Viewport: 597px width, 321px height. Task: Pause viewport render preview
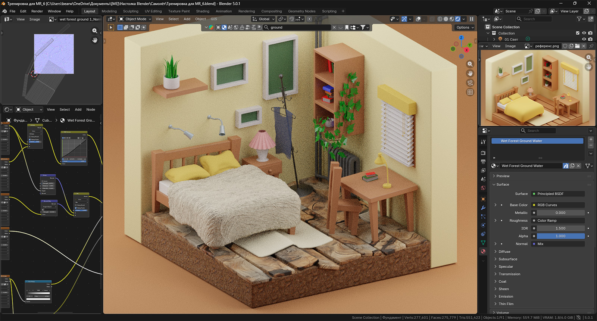pyautogui.click(x=472, y=19)
